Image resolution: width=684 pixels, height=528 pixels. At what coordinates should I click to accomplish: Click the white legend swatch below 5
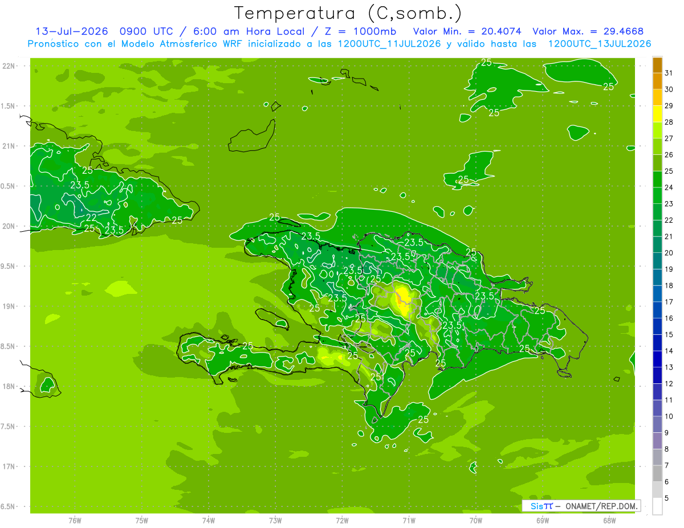pyautogui.click(x=657, y=506)
